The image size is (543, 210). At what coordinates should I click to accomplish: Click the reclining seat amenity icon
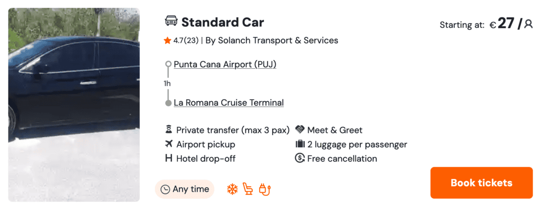click(x=248, y=189)
